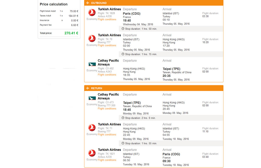Click the clock icon beside 1 hrs. 55 min. stop

tap(123, 143)
